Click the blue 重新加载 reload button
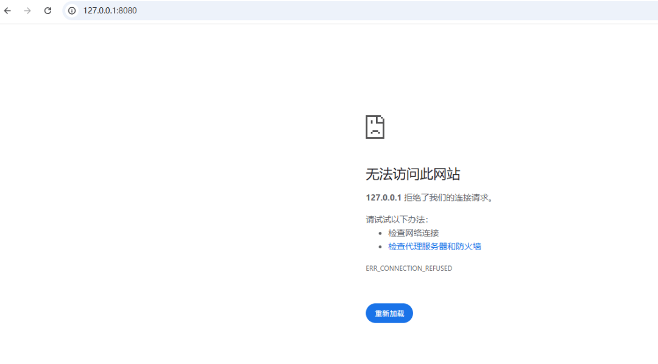 tap(389, 313)
